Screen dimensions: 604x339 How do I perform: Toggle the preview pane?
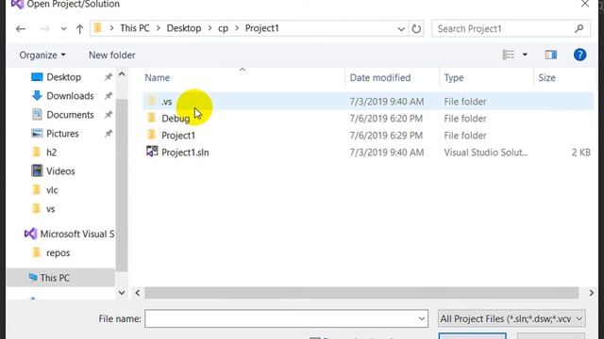click(x=551, y=55)
